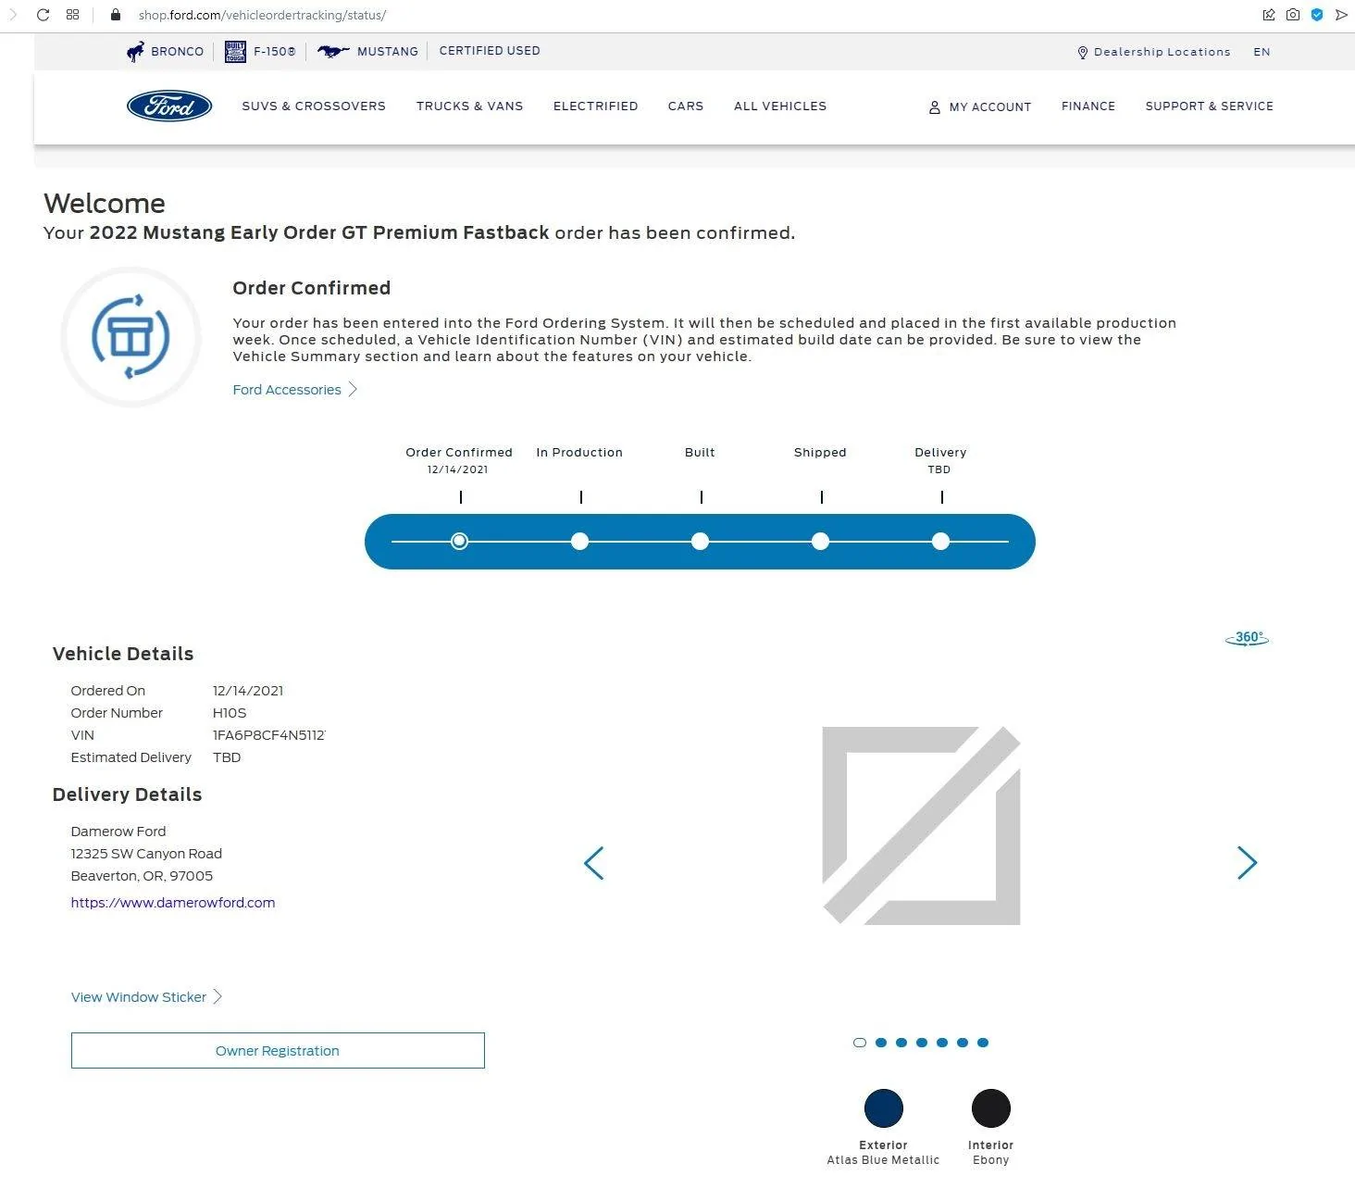Viewport: 1355px width, 1188px height.
Task: Click the VIN value 1FA6P8CF4N5112
Action: 269,735
